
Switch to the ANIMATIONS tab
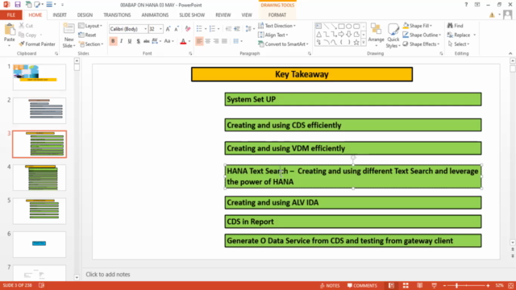[x=155, y=14]
